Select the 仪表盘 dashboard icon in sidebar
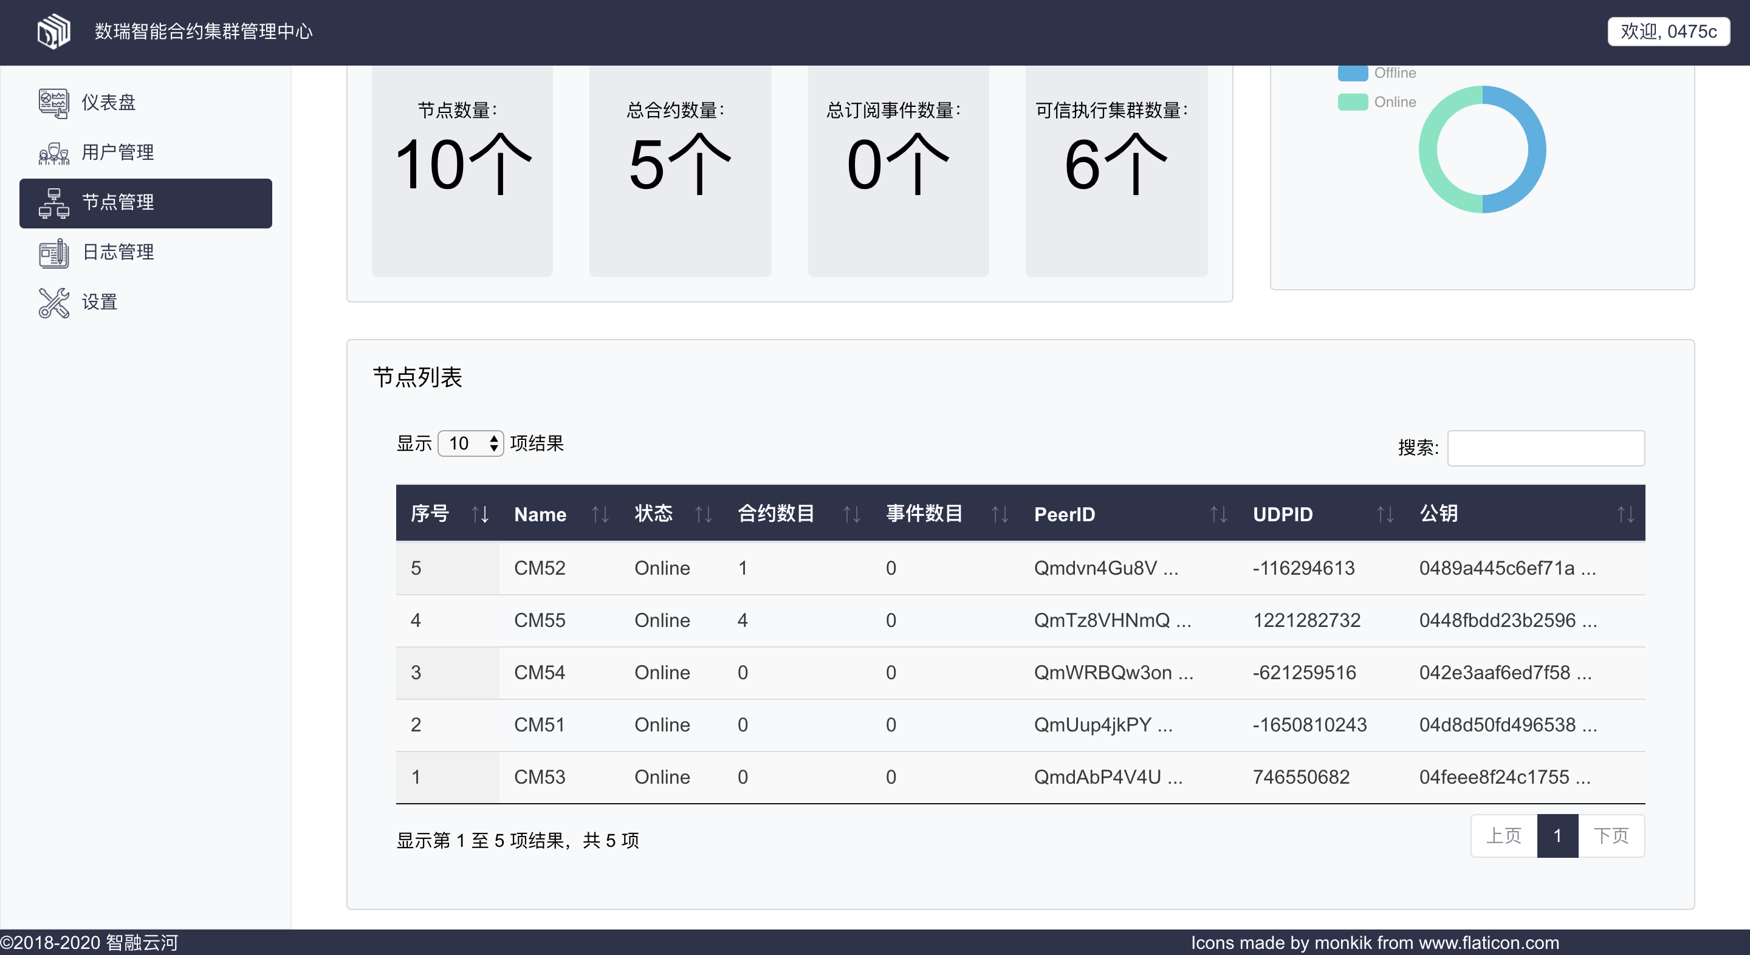Image resolution: width=1750 pixels, height=955 pixels. pyautogui.click(x=53, y=103)
